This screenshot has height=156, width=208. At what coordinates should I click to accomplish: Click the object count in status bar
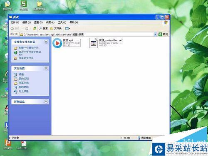coord(14,138)
